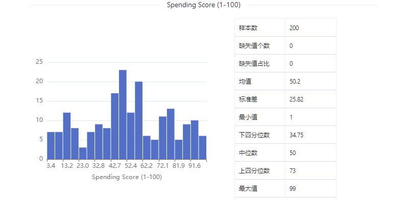Screen dimensions: 408x201
Task: Click the x-axis label '23.0'
Action: [83, 166]
